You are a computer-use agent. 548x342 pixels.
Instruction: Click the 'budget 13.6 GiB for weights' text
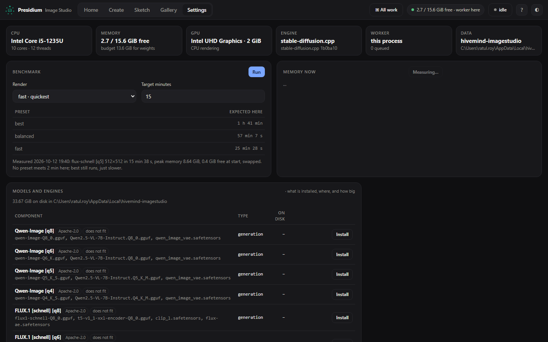click(x=128, y=48)
